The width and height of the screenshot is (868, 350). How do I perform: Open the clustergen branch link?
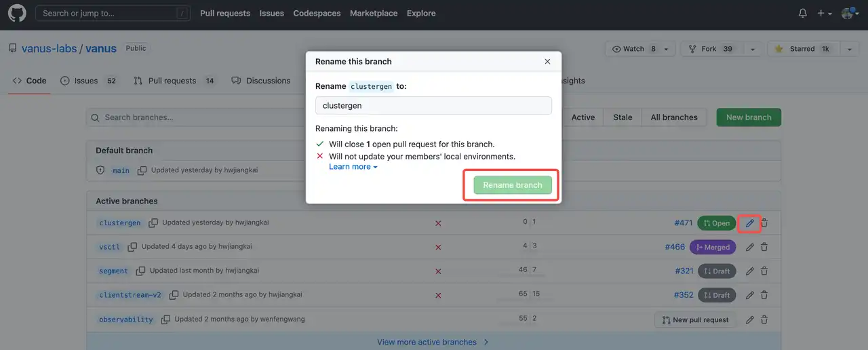tap(120, 222)
